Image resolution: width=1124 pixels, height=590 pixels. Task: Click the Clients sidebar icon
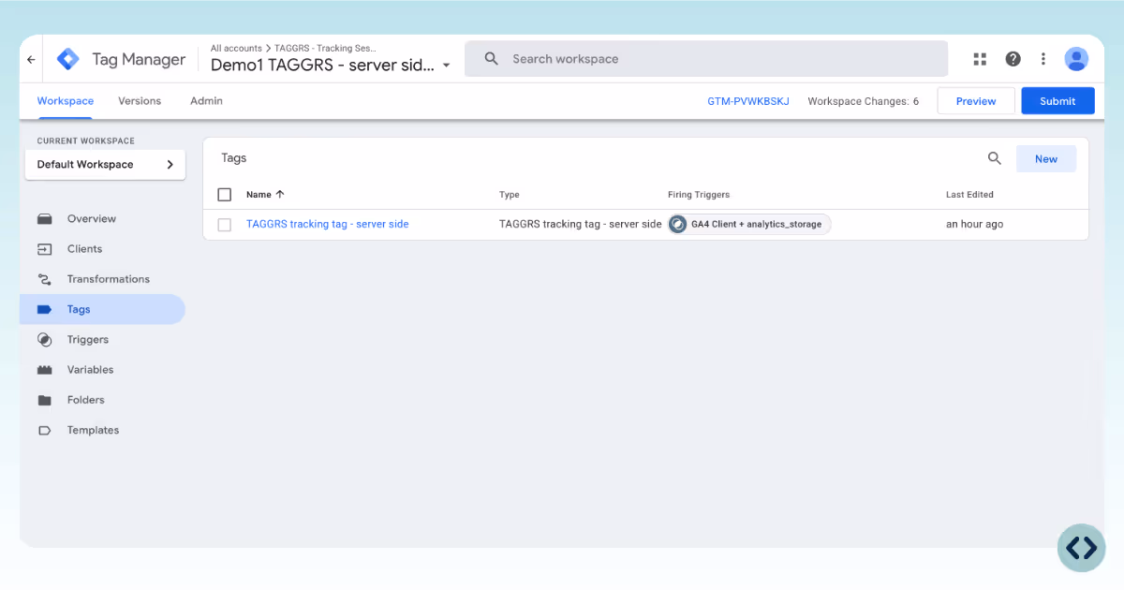(x=44, y=249)
